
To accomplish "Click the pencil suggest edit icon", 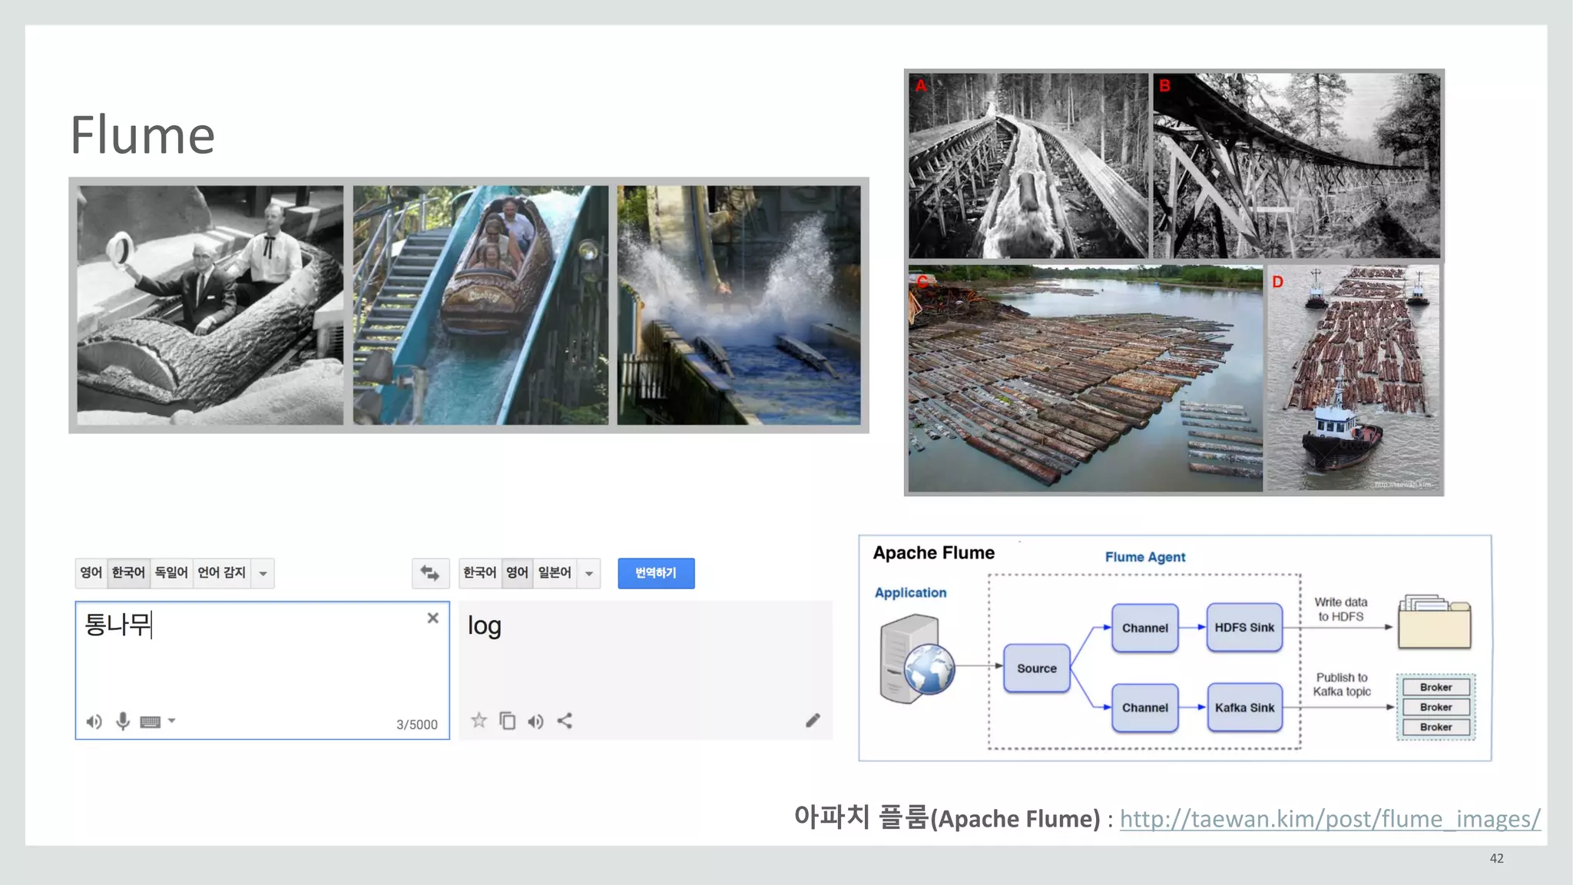I will point(813,721).
